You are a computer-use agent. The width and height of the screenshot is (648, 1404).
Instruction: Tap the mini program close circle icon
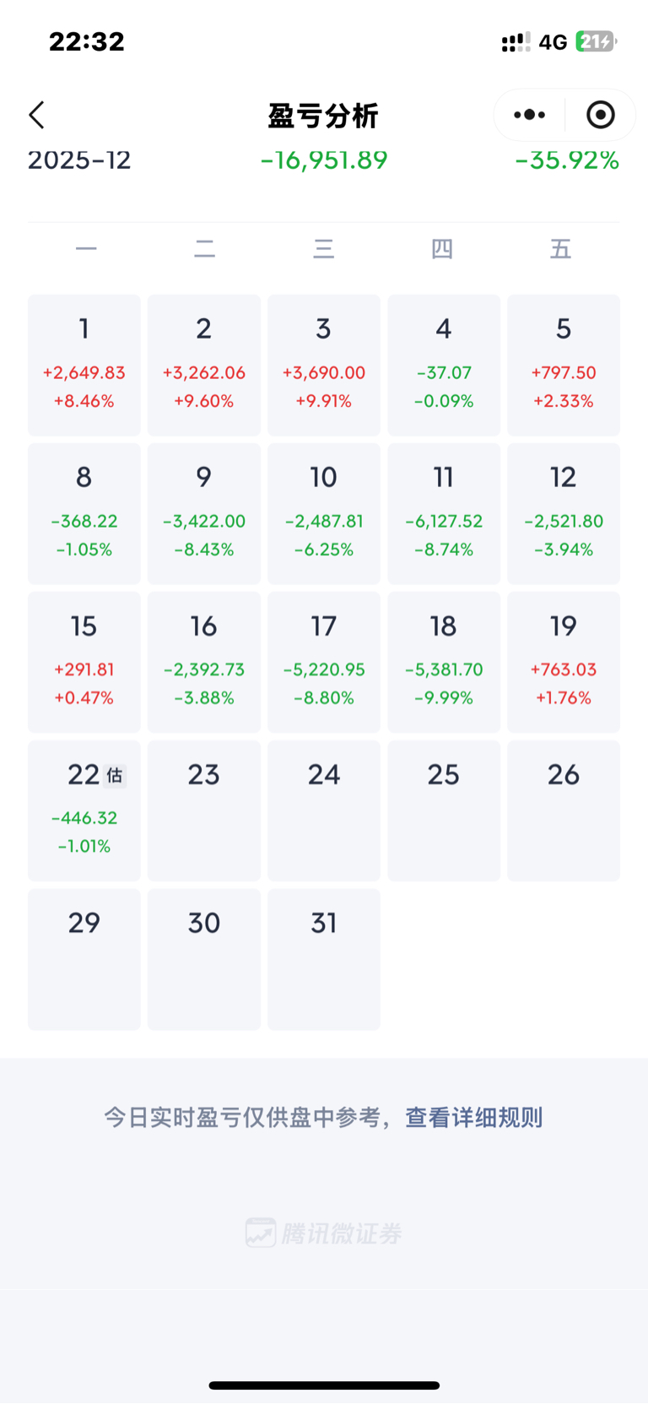point(601,115)
